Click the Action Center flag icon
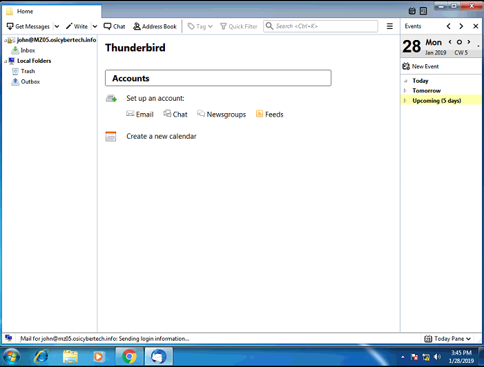484x367 pixels. tap(414, 357)
